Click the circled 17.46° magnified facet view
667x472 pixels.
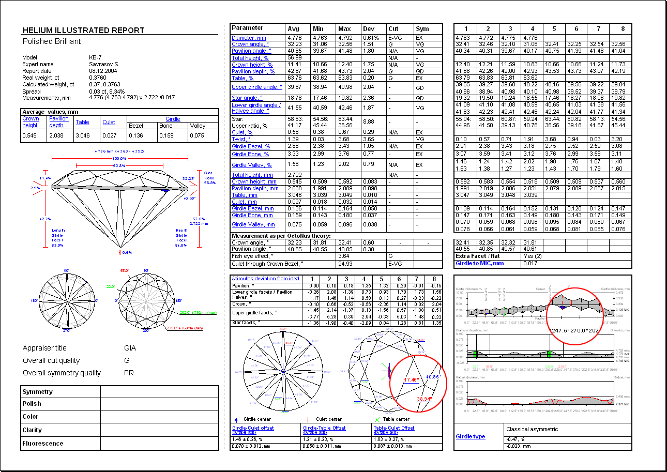coord(417,384)
